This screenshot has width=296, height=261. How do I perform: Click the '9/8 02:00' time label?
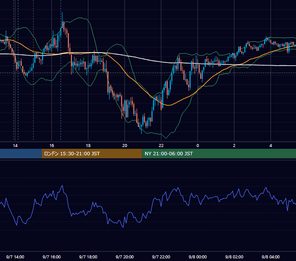click(234, 257)
